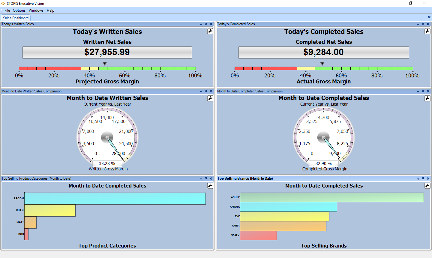Close Top Selling Product Categories panel

click(211, 178)
